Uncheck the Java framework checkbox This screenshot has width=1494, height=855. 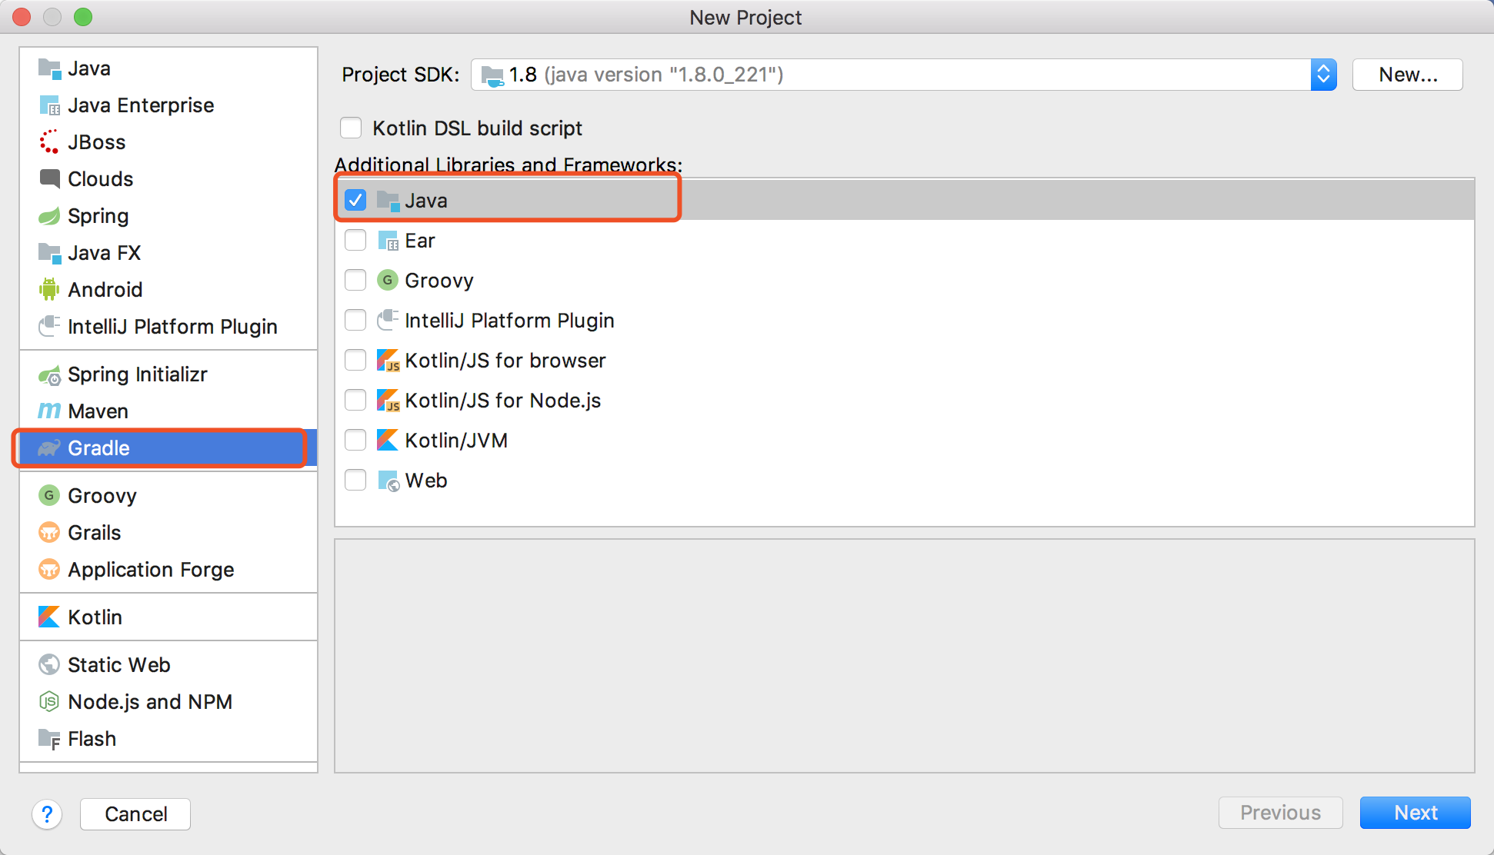[x=355, y=201]
